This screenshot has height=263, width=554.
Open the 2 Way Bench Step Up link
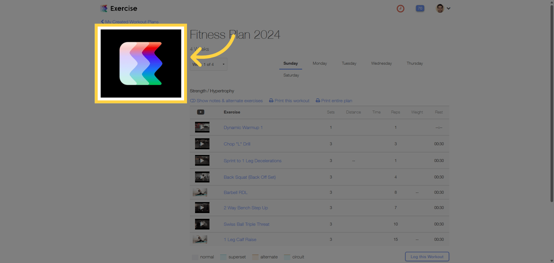246,208
